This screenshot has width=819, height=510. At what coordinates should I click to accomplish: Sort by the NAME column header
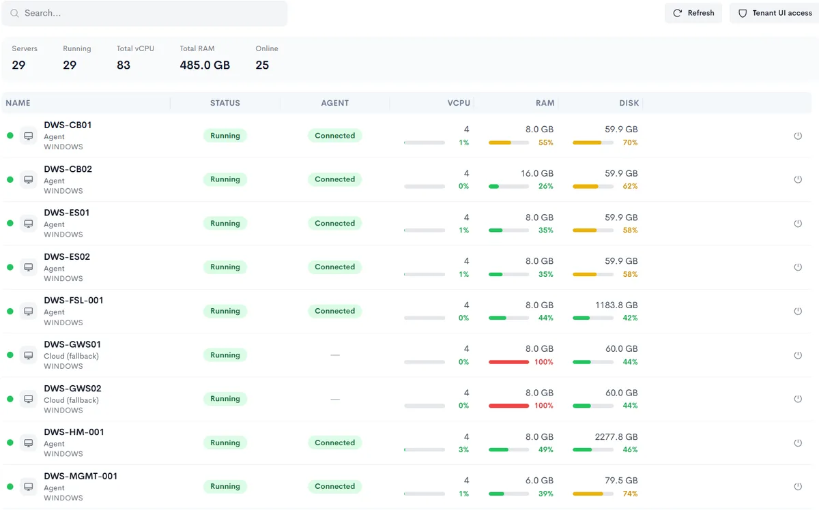coord(18,103)
